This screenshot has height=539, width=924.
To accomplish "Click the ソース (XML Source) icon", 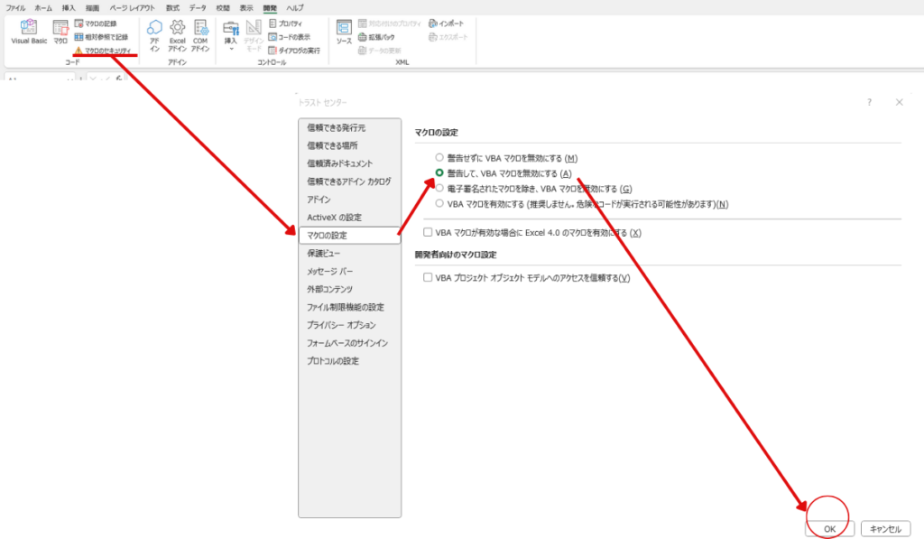I will click(x=344, y=32).
